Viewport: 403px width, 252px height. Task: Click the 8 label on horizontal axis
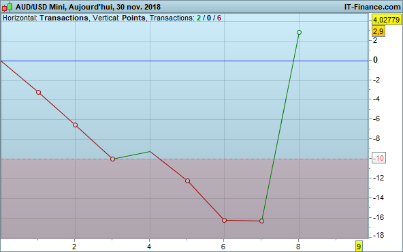point(298,247)
